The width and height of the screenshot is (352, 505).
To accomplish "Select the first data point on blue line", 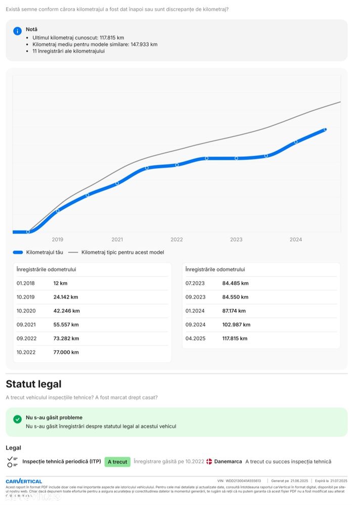I will [28, 232].
